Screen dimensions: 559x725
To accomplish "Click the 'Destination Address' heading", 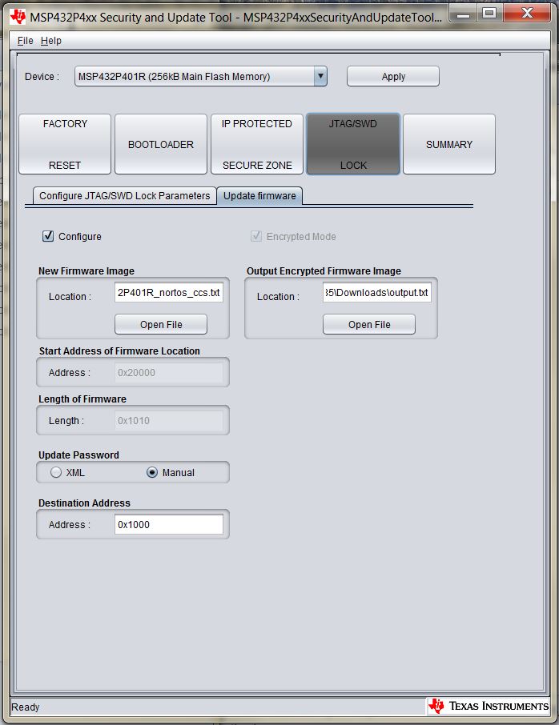I will 84,503.
